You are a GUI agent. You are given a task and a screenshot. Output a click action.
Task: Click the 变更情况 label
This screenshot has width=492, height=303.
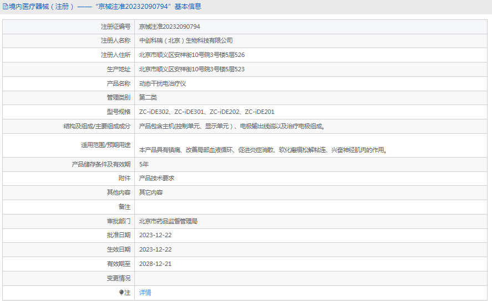119,278
